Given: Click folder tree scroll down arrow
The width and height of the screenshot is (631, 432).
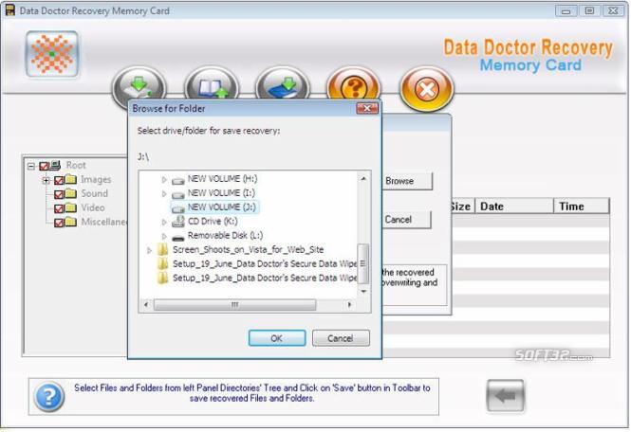Looking at the screenshot, I should point(363,292).
